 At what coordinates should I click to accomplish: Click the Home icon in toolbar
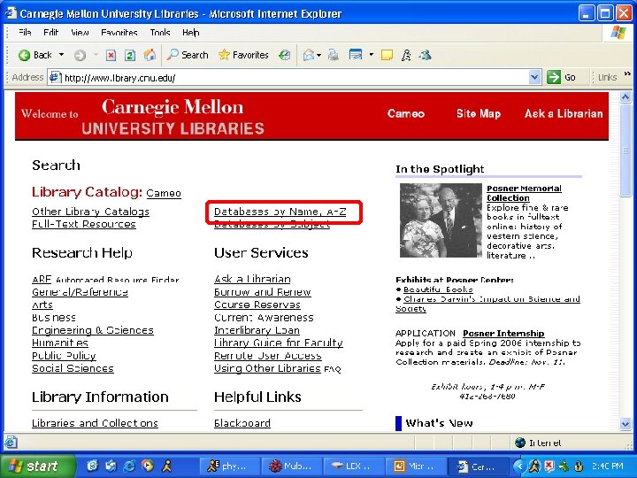coord(150,55)
